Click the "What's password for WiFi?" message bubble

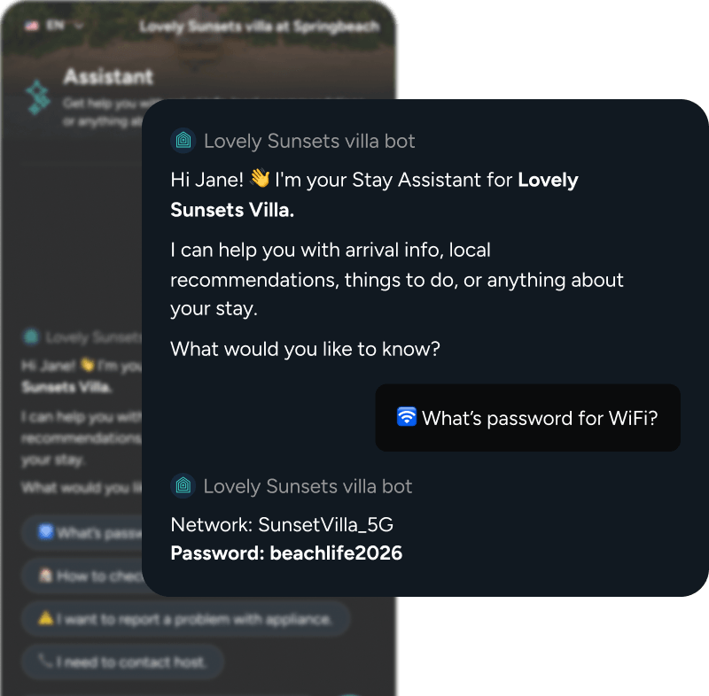[x=527, y=418]
